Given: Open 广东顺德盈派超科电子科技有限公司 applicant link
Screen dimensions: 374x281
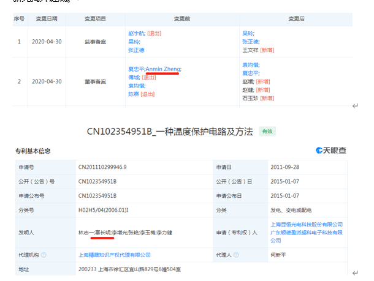Looking at the screenshot, I should pos(307,236).
